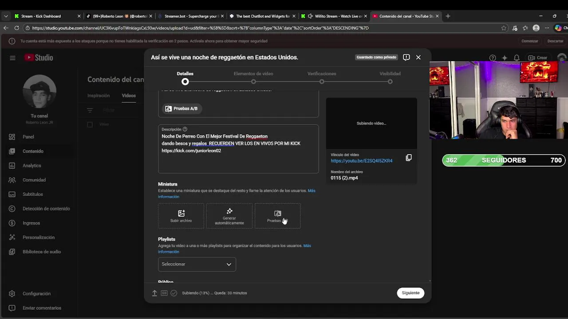Switch to Willito Stream browser tab
Image resolution: width=568 pixels, height=319 pixels.
coord(333,16)
